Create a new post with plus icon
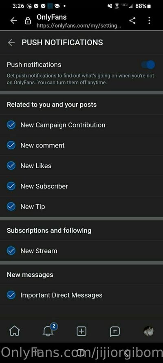Screen dimensions: 163x363 [81, 331]
